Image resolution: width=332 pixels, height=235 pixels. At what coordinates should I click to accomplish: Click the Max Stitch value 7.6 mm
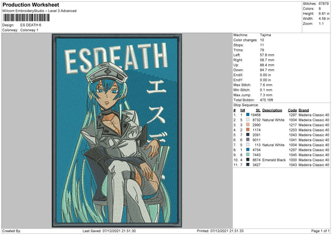(266, 85)
